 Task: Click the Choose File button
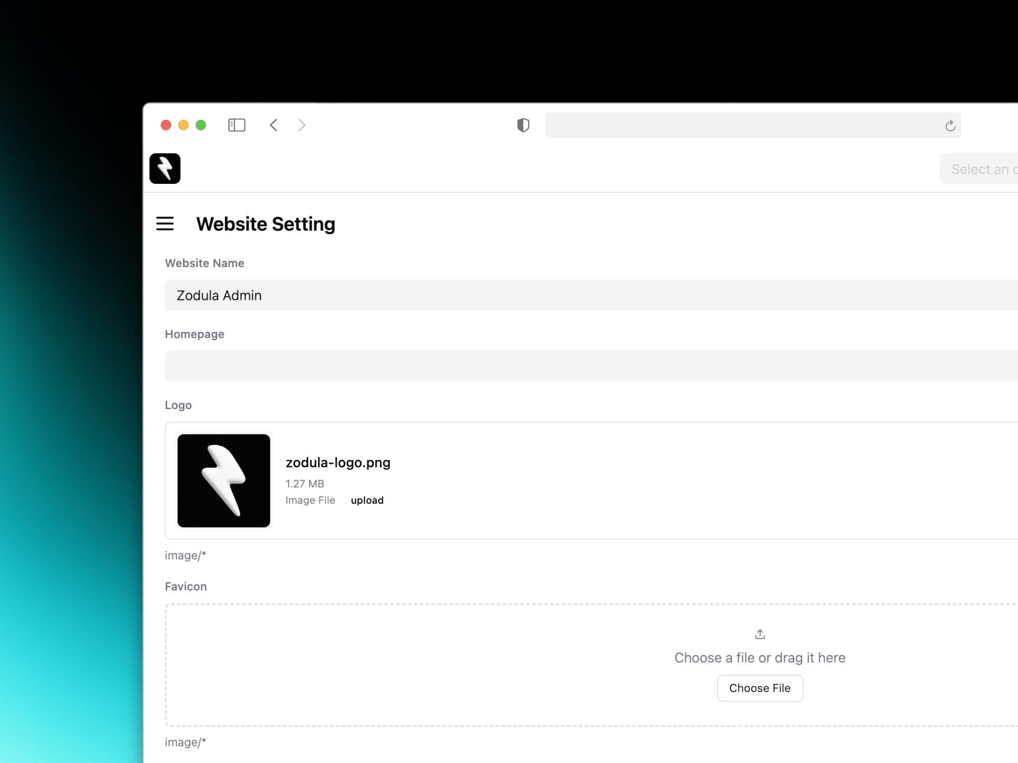[x=759, y=688]
